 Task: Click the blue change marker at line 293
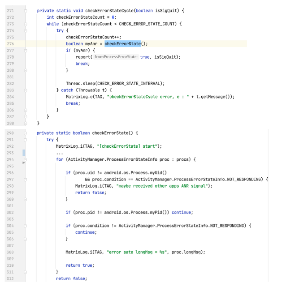(24, 153)
